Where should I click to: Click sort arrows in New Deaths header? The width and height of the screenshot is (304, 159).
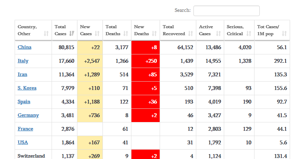[154, 34]
